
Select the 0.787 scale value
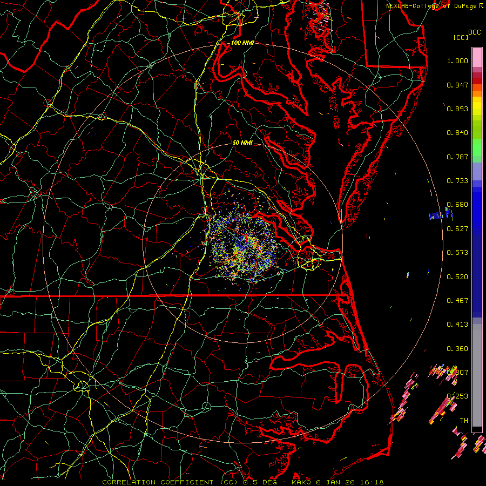pos(457,157)
